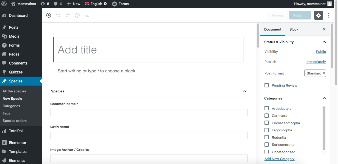Click the Common name input field

[x=149, y=112]
